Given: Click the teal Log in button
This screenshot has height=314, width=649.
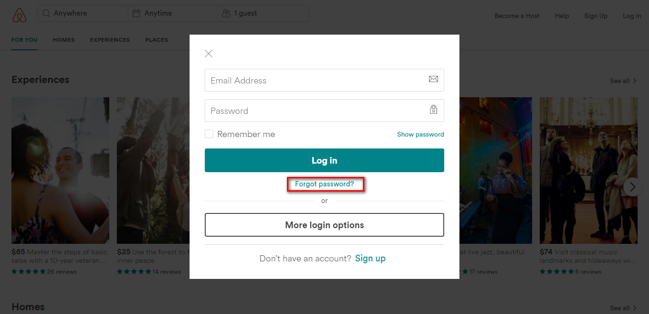Looking at the screenshot, I should [324, 160].
